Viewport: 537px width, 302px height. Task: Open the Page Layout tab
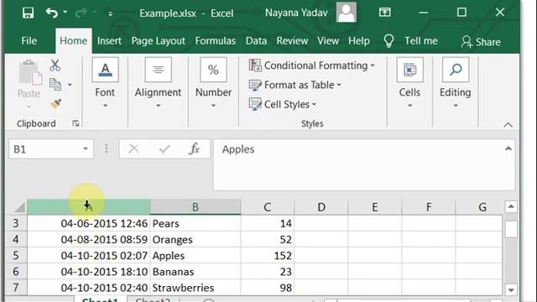click(x=158, y=41)
